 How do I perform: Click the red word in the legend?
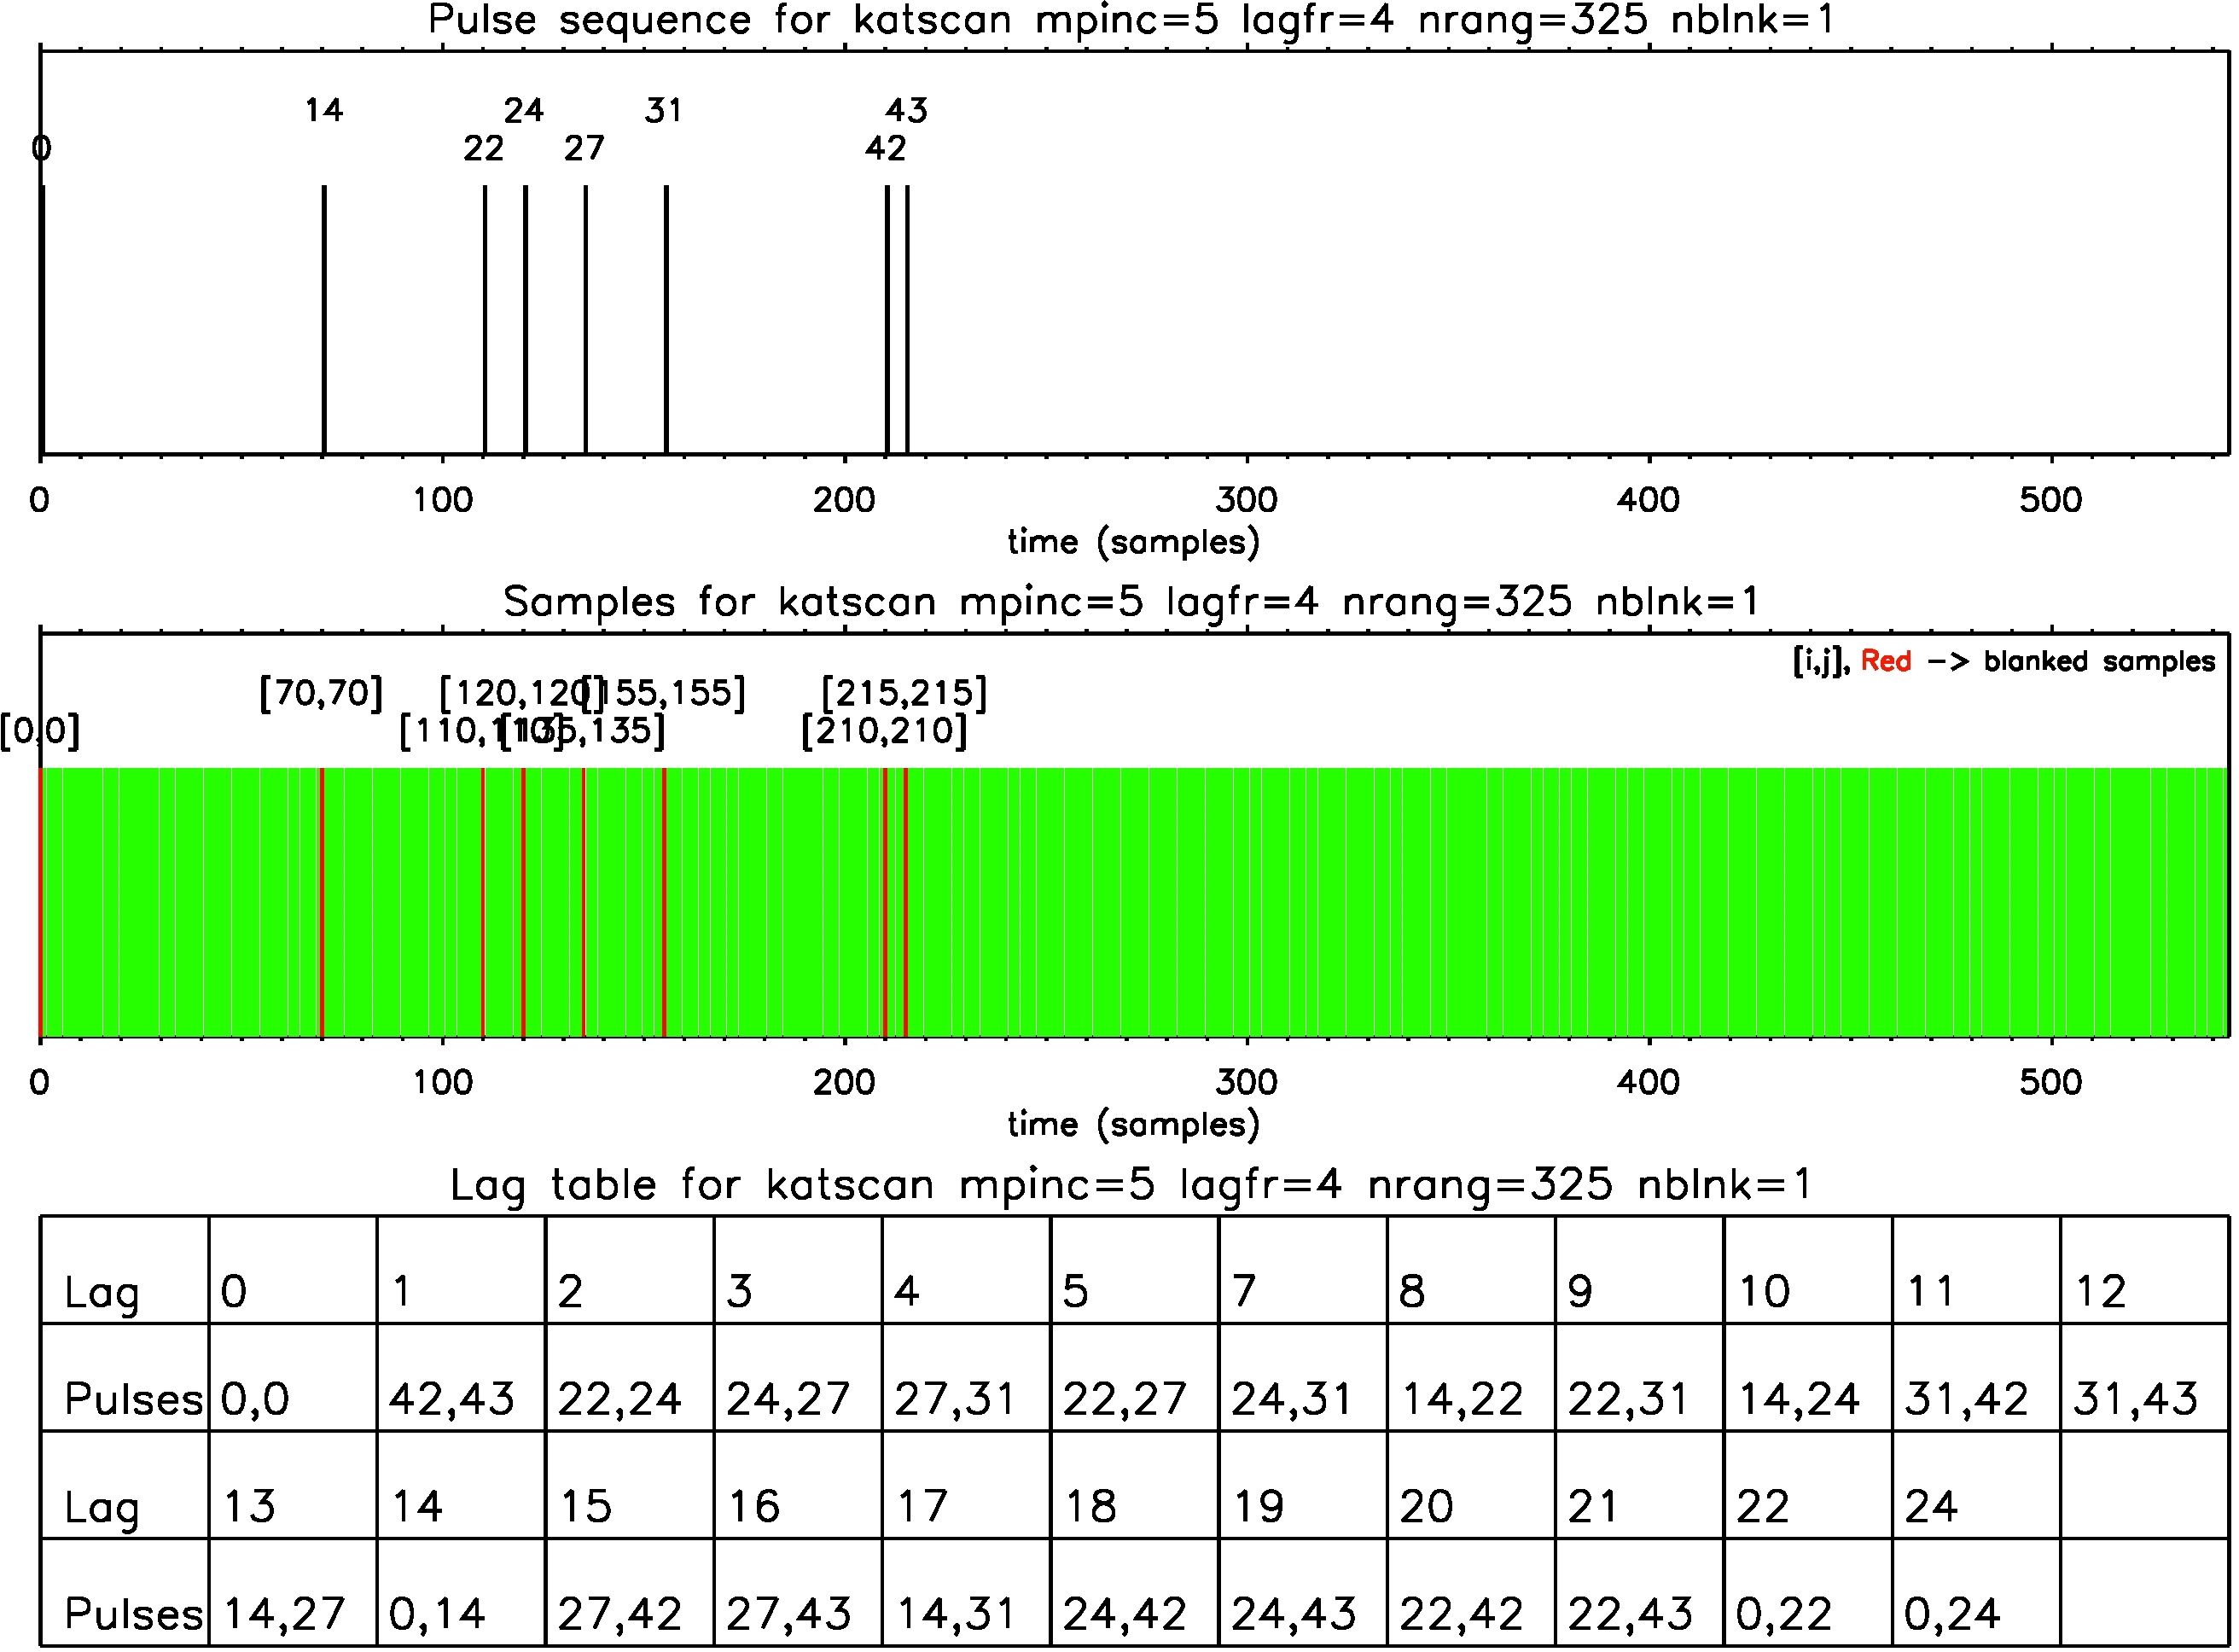tap(1887, 662)
